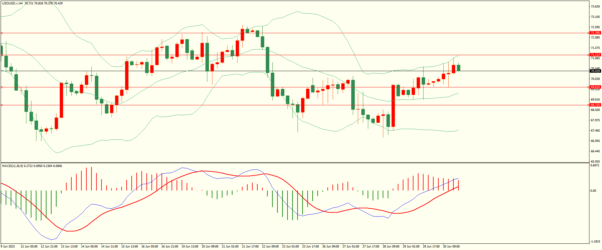The image size is (602, 250).
Task: Select left handle of red 69.615 line
Action: click(2, 87)
